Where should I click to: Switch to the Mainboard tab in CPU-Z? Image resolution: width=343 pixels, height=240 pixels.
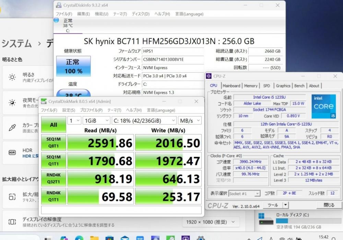[231, 86]
